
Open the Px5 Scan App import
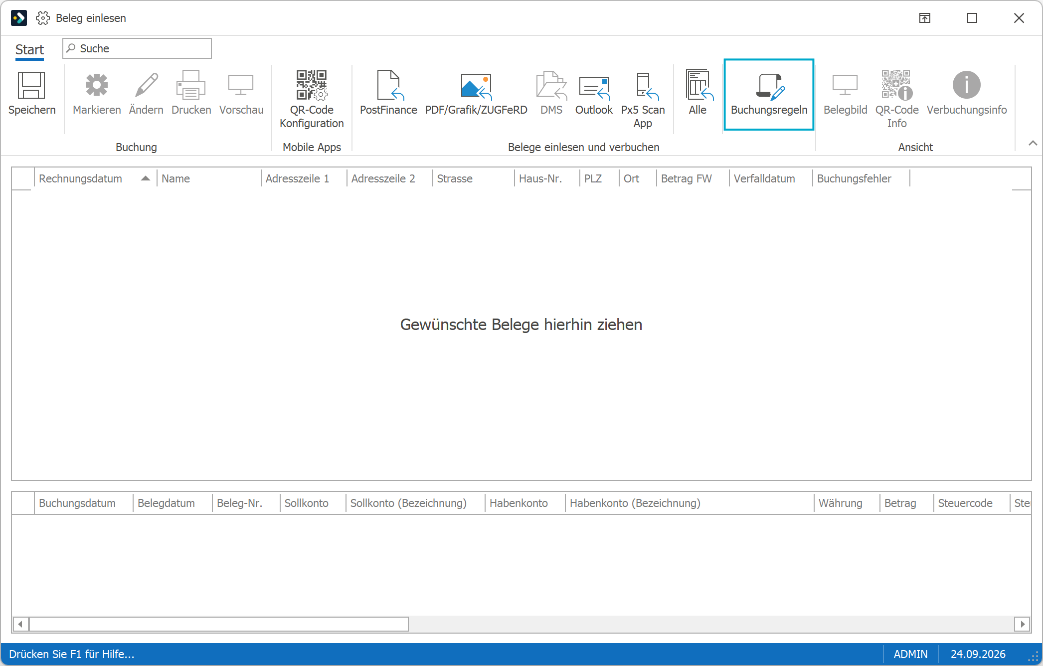[643, 99]
